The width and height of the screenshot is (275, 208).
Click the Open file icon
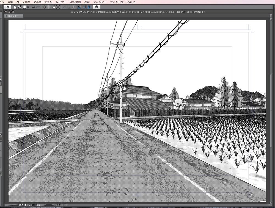point(20,8)
